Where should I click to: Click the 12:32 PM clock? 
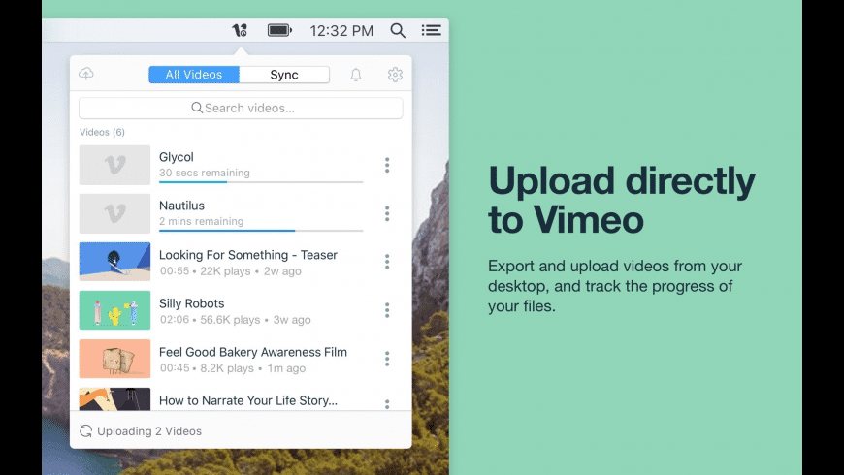[341, 31]
